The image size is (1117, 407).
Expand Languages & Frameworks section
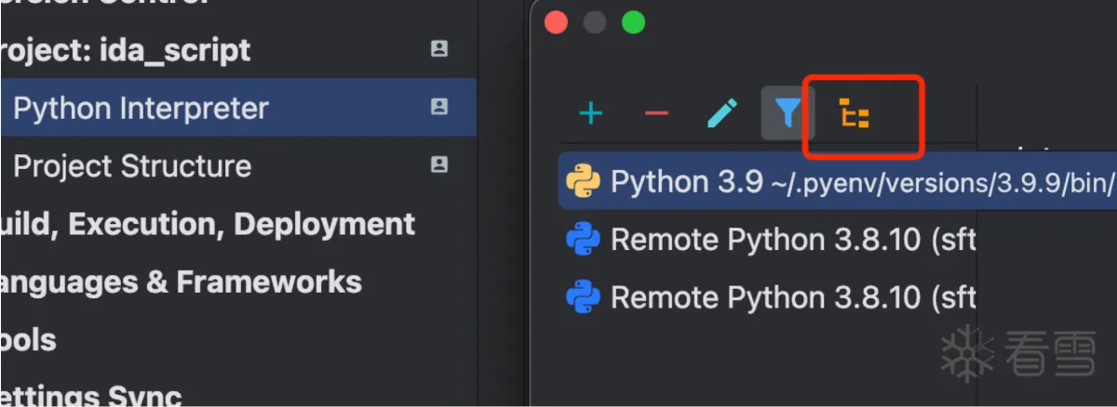(182, 282)
